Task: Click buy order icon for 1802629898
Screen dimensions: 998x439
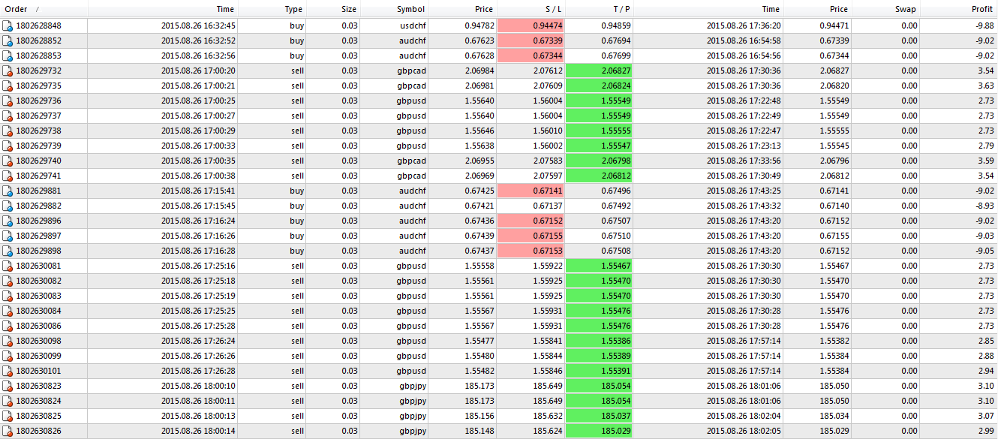Action: click(8, 251)
